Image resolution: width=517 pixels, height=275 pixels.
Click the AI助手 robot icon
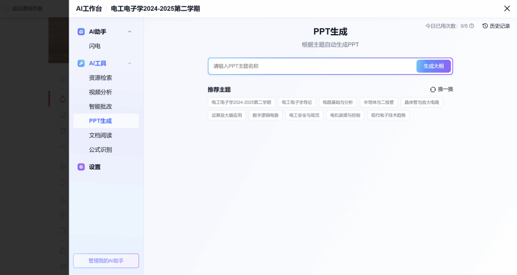click(81, 32)
